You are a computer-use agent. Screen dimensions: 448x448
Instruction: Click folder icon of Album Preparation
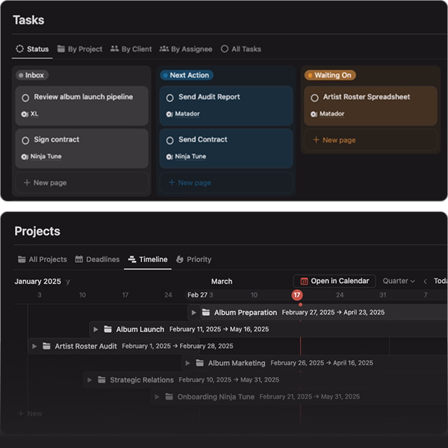206,312
